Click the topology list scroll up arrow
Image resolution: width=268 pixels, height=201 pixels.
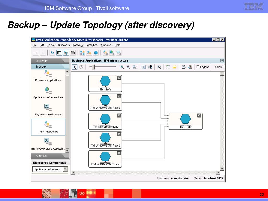click(x=67, y=71)
